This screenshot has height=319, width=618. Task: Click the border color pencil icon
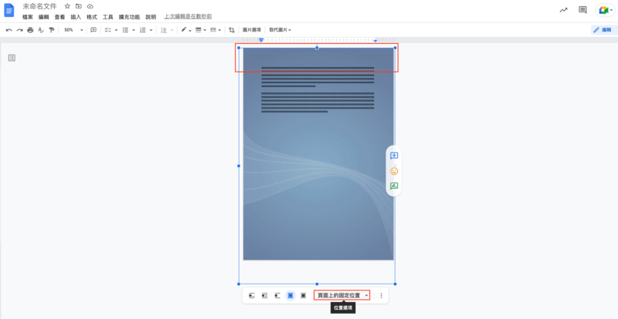coord(184,30)
